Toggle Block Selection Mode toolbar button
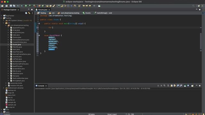This screenshot has height=115, width=205. [x=68, y=6]
